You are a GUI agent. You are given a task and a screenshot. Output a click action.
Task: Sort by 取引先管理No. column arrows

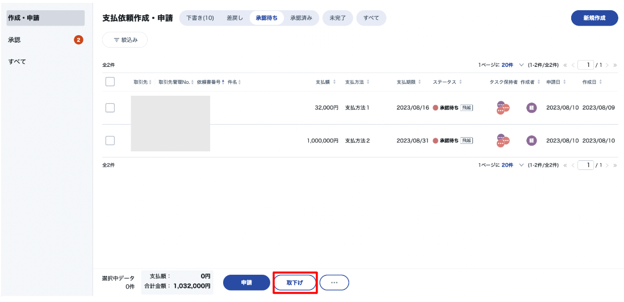pyautogui.click(x=192, y=82)
